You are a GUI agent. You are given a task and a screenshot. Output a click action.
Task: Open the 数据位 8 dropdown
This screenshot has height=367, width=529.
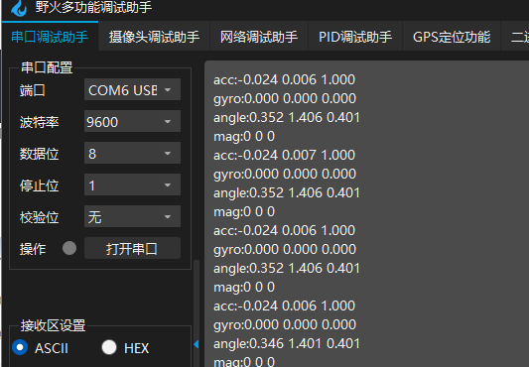[132, 153]
